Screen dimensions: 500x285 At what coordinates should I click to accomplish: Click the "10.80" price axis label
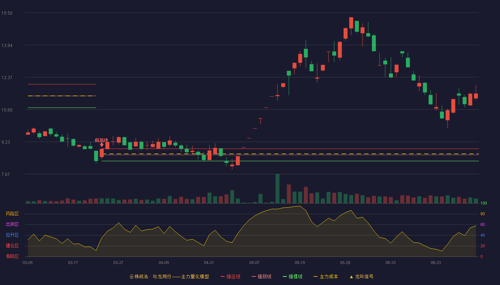tap(7, 110)
